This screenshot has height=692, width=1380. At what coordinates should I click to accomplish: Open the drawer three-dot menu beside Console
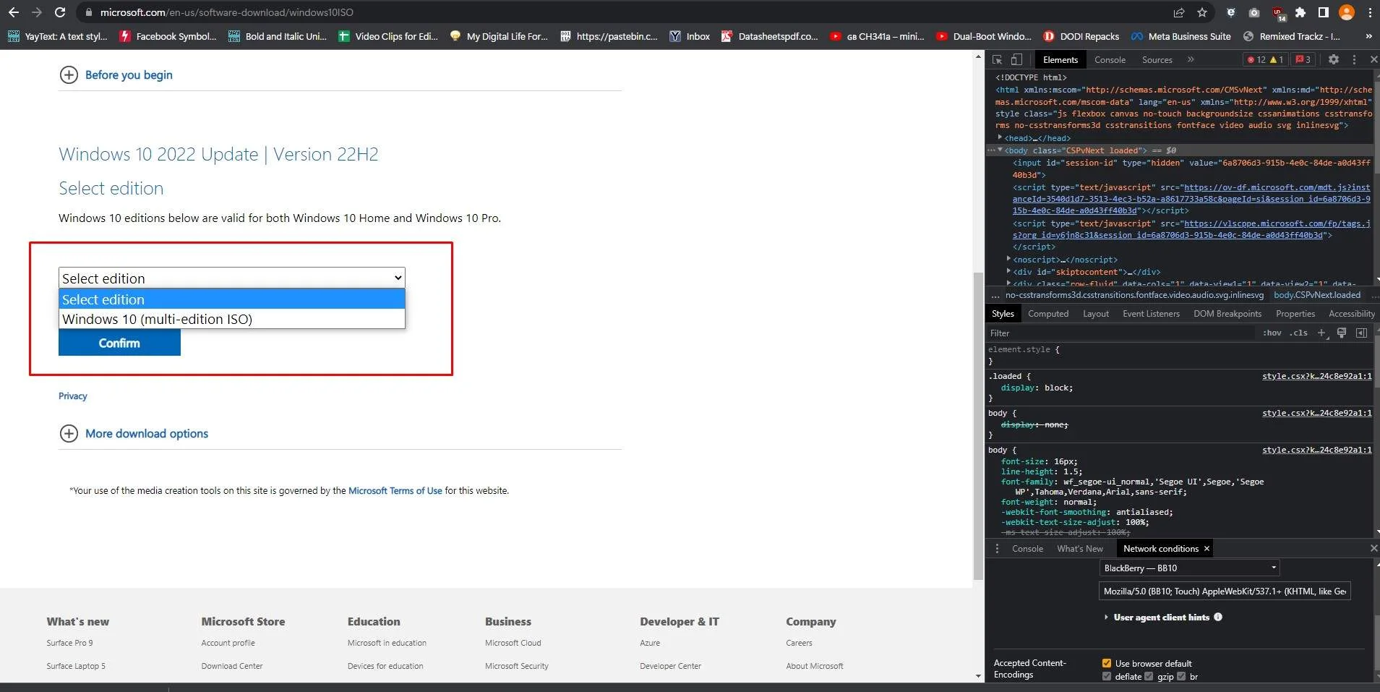[x=997, y=549]
